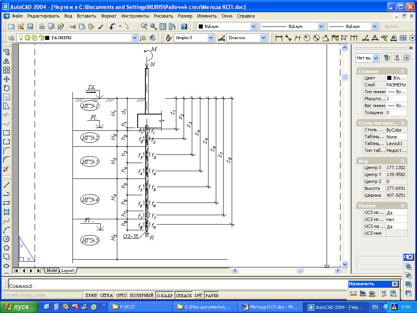Click the Quick Select funnel icon
The image size is (417, 313).
[386, 58]
